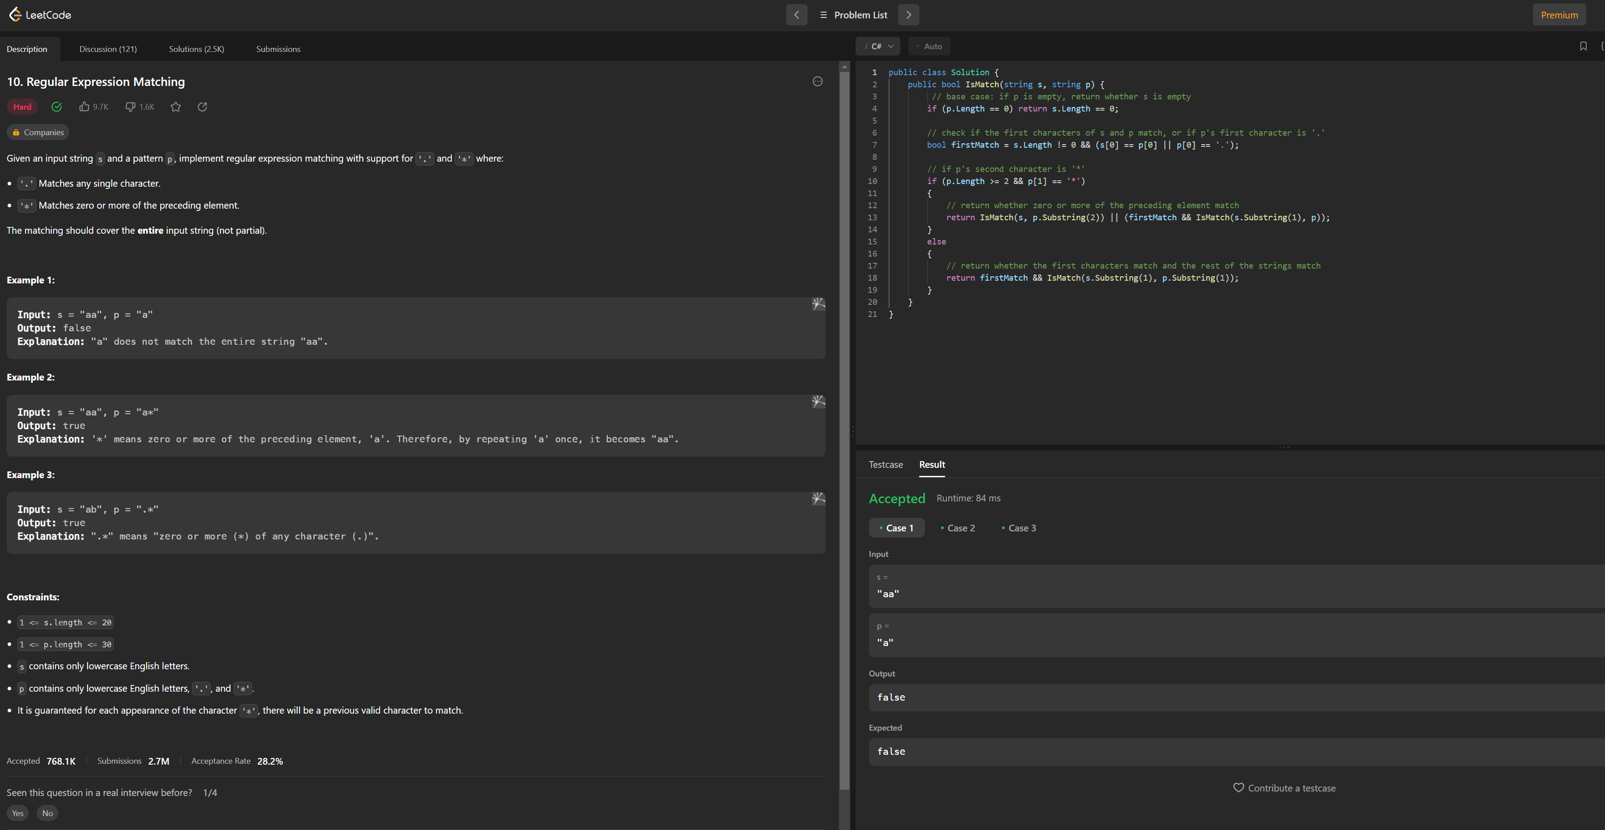Image resolution: width=1605 pixels, height=830 pixels.
Task: Click the thumbs down dislike icon
Action: [130, 107]
